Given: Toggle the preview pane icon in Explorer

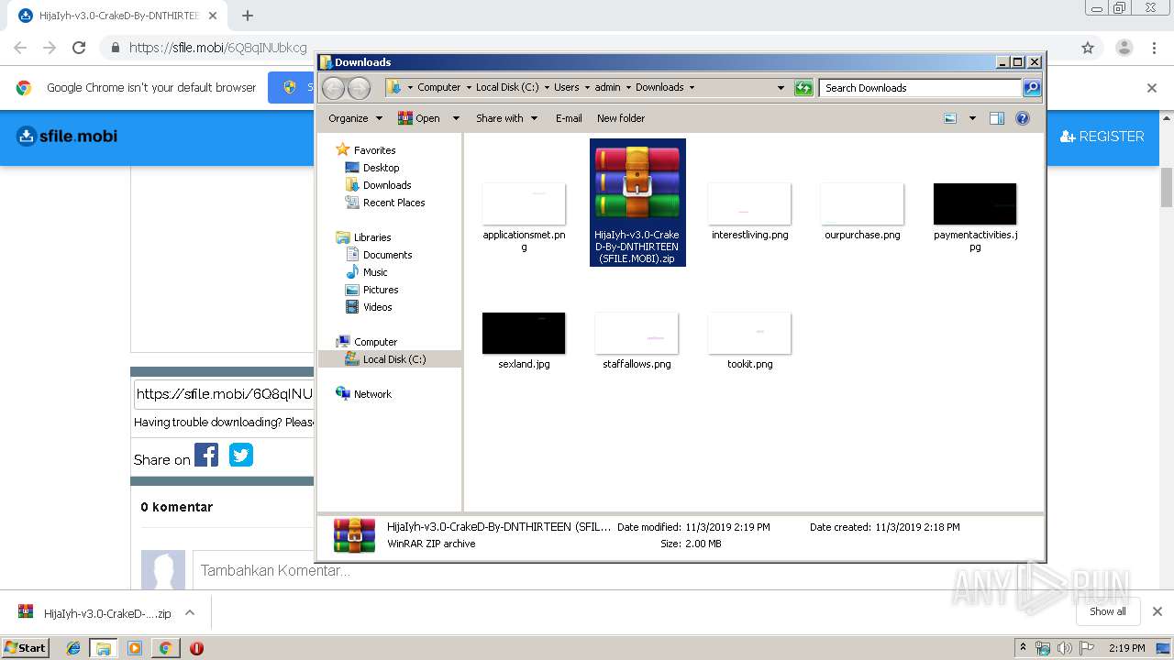Looking at the screenshot, I should click(997, 118).
